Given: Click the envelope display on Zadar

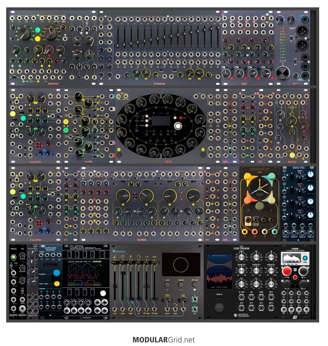Looking at the screenshot, I should [292, 259].
